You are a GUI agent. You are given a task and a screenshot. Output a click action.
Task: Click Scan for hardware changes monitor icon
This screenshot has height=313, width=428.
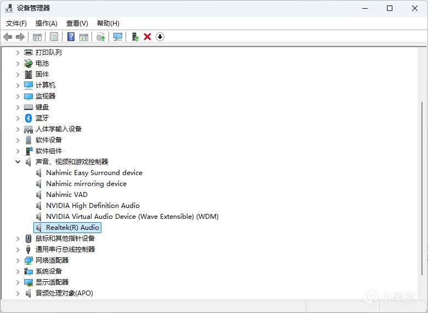pyautogui.click(x=118, y=37)
